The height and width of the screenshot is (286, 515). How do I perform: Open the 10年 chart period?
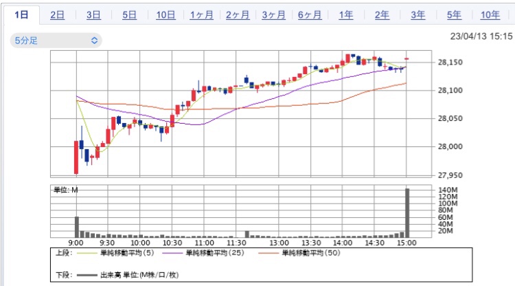tap(490, 15)
